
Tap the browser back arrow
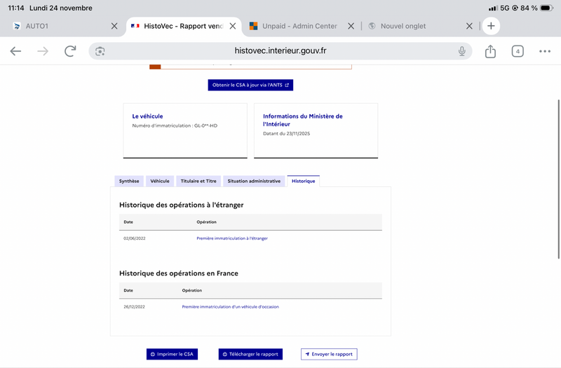(x=15, y=51)
